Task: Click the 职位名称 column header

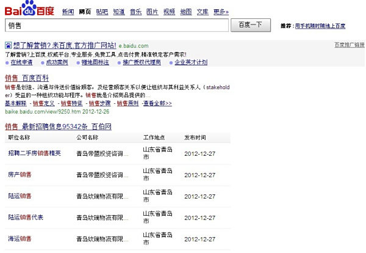Action: [x=19, y=137]
